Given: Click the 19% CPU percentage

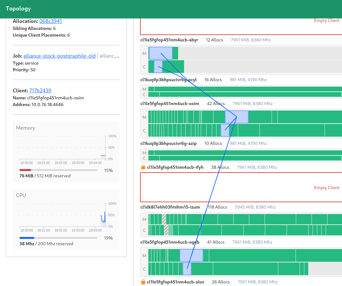Looking at the screenshot, I should (108, 238).
